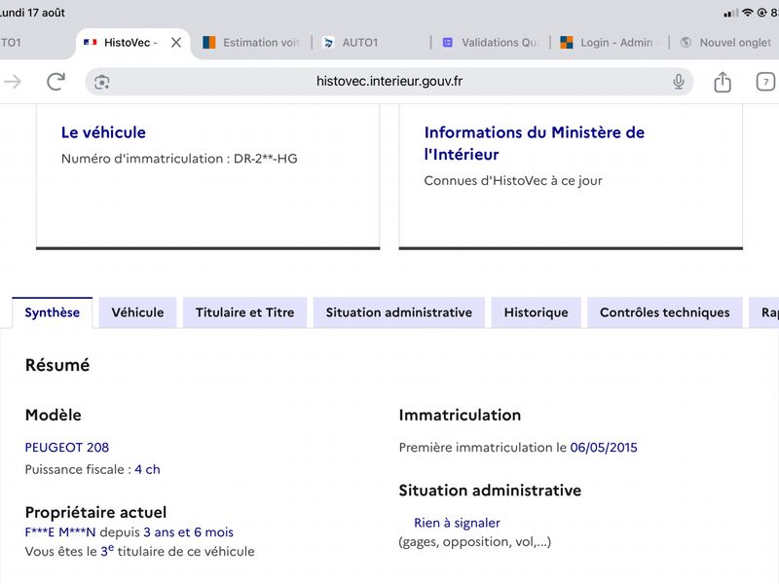Activate the microphone voice search

tap(678, 82)
